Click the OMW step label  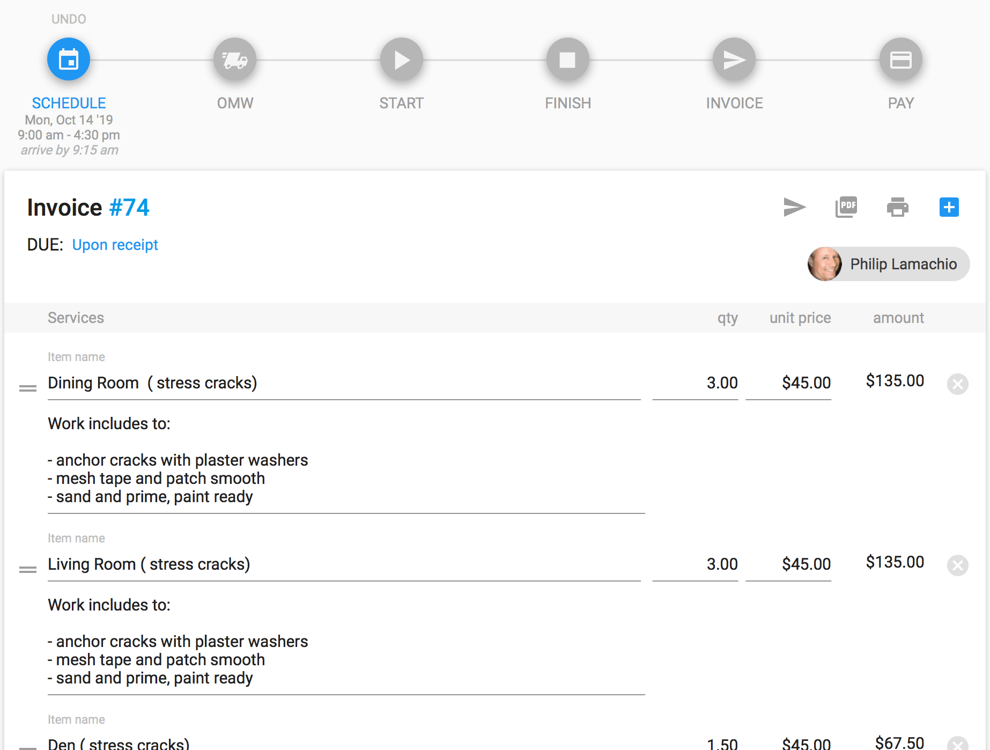click(235, 103)
